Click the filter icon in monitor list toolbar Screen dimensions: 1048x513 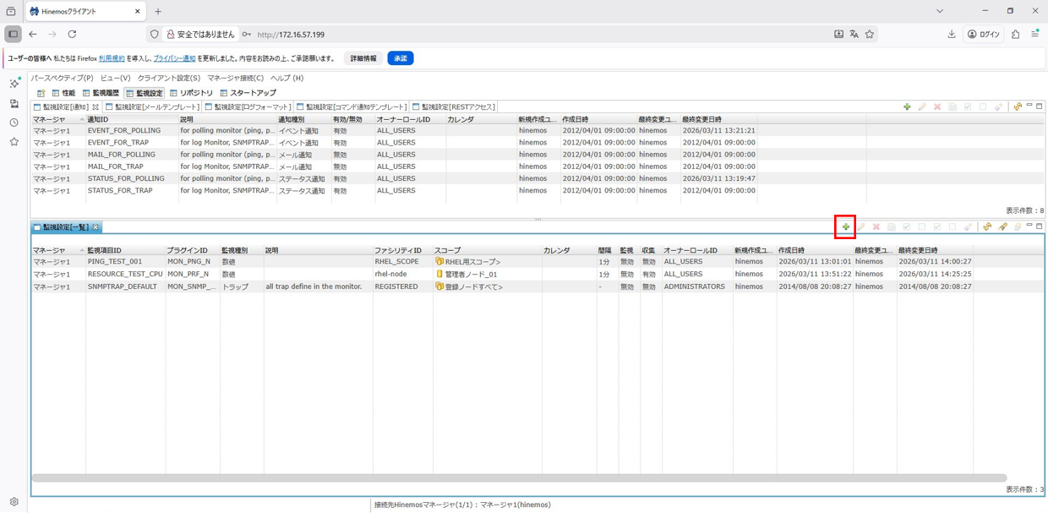pos(1002,226)
